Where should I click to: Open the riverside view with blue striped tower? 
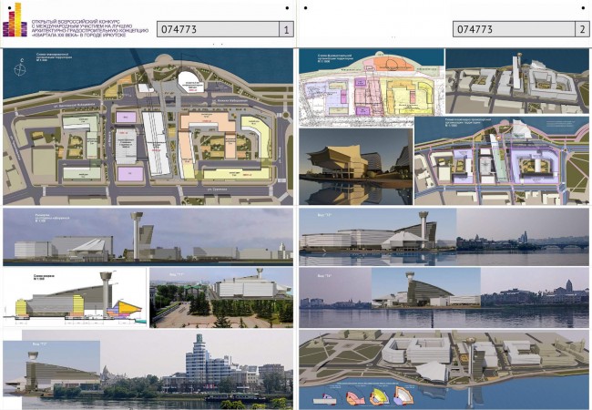[x=148, y=370]
